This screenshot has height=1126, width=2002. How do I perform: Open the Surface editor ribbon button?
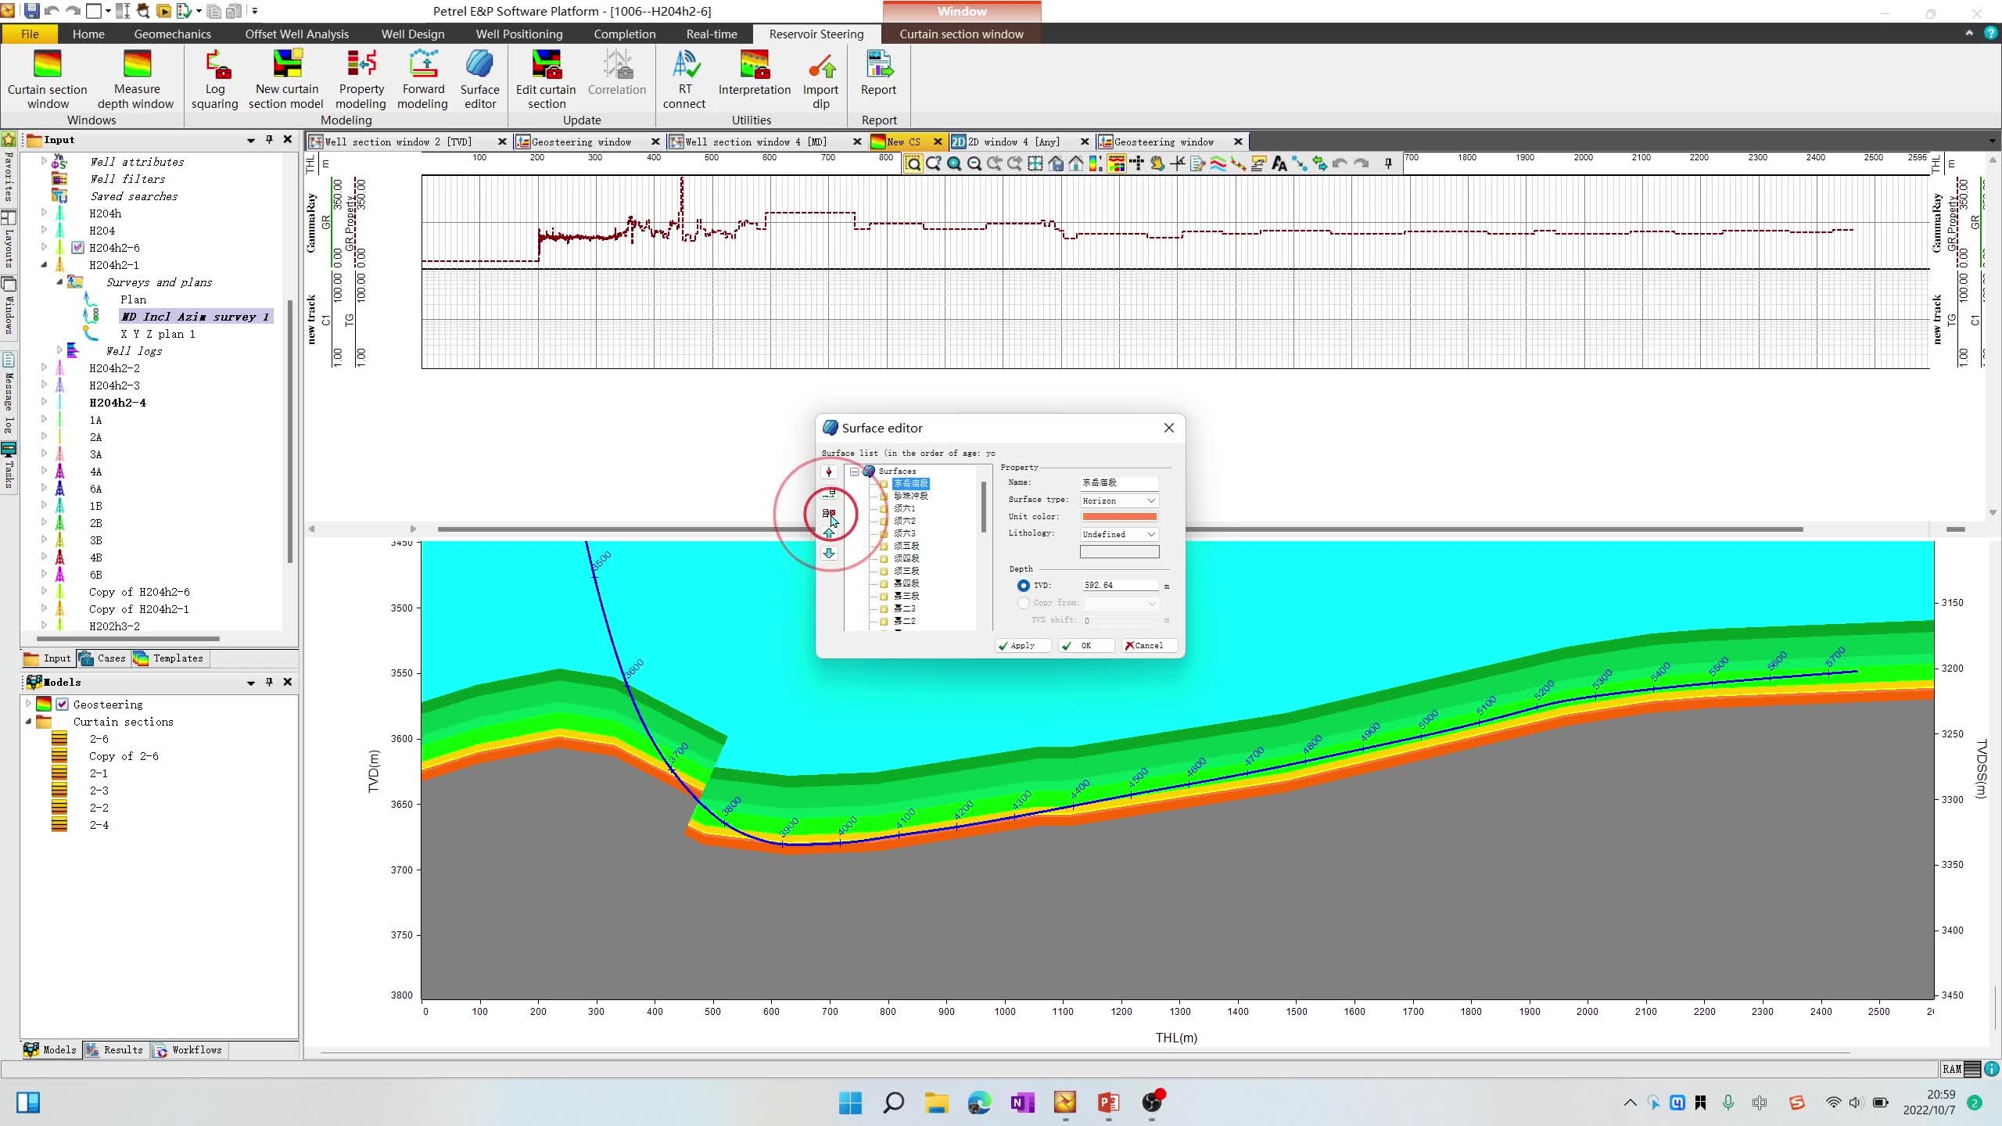point(479,79)
